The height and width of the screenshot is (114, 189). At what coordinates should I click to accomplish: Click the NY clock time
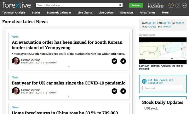180,23
